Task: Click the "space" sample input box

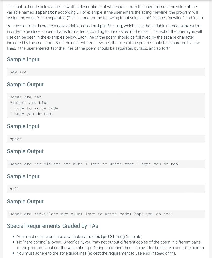Action: point(106,139)
